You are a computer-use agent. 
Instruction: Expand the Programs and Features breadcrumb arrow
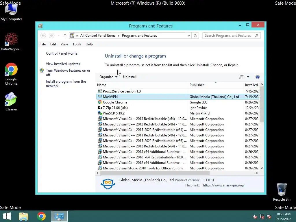click(x=119, y=36)
